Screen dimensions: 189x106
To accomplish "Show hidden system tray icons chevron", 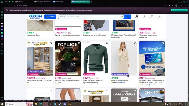I will coord(163,104).
